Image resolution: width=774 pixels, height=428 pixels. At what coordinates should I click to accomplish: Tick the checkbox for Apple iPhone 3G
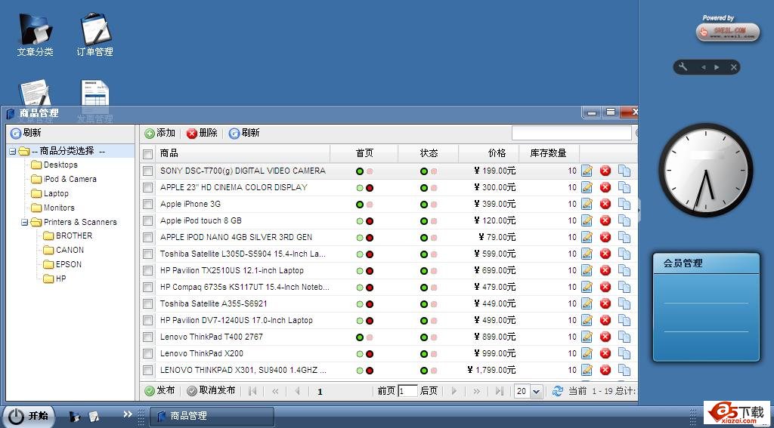(147, 204)
